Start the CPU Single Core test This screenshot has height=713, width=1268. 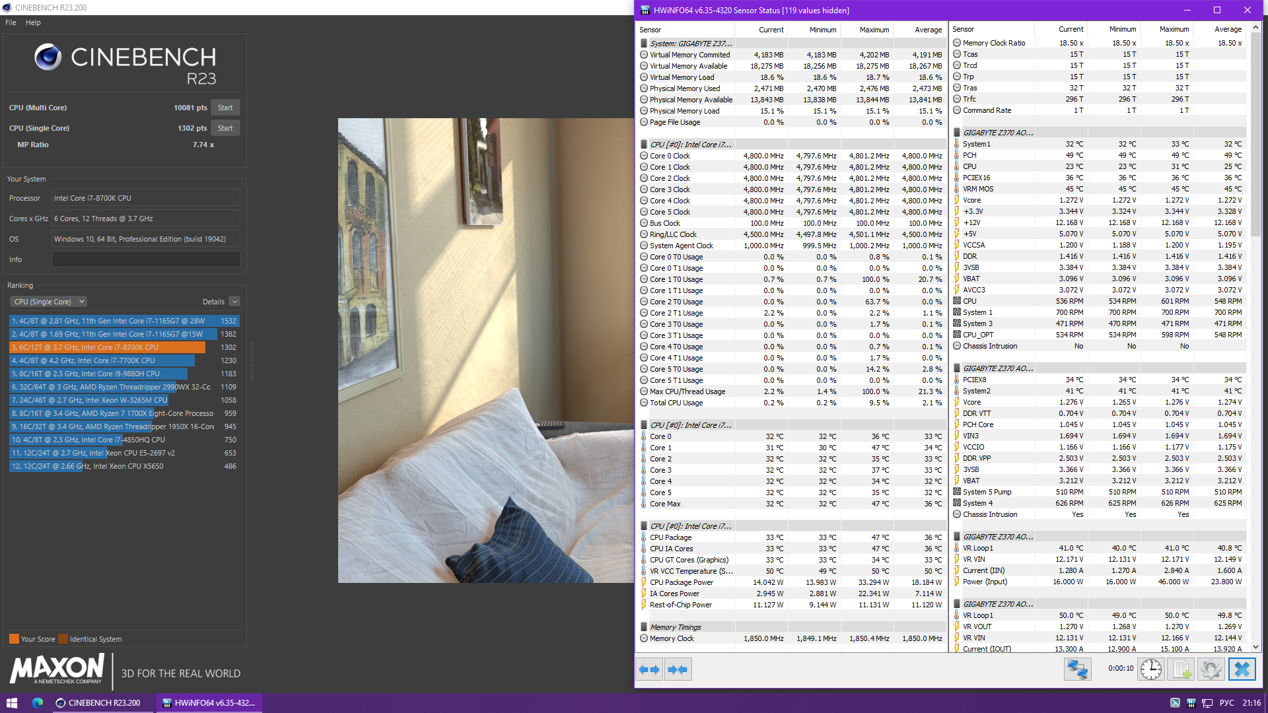click(225, 128)
